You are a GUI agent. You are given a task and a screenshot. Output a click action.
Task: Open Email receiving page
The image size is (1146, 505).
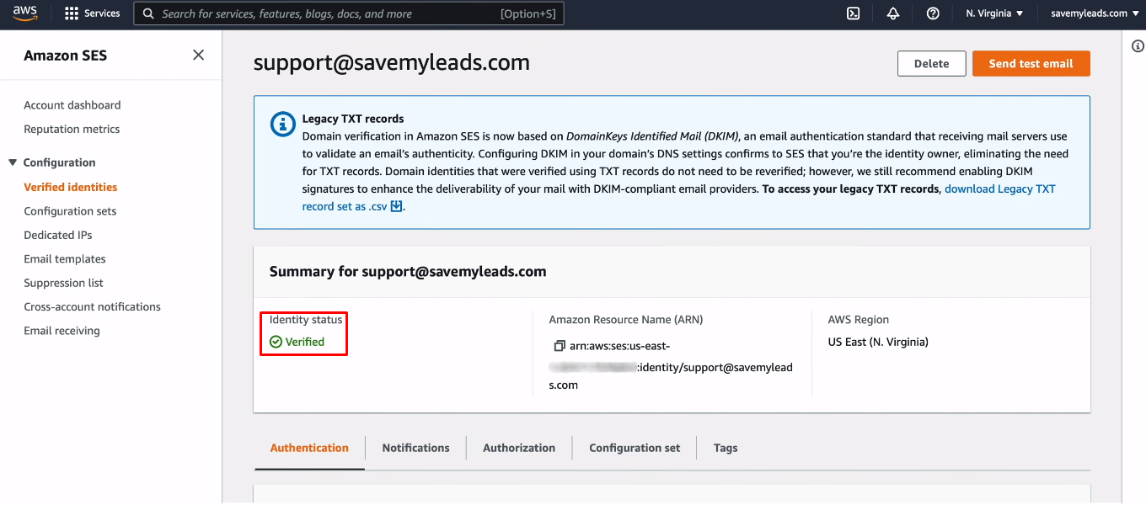coord(62,331)
